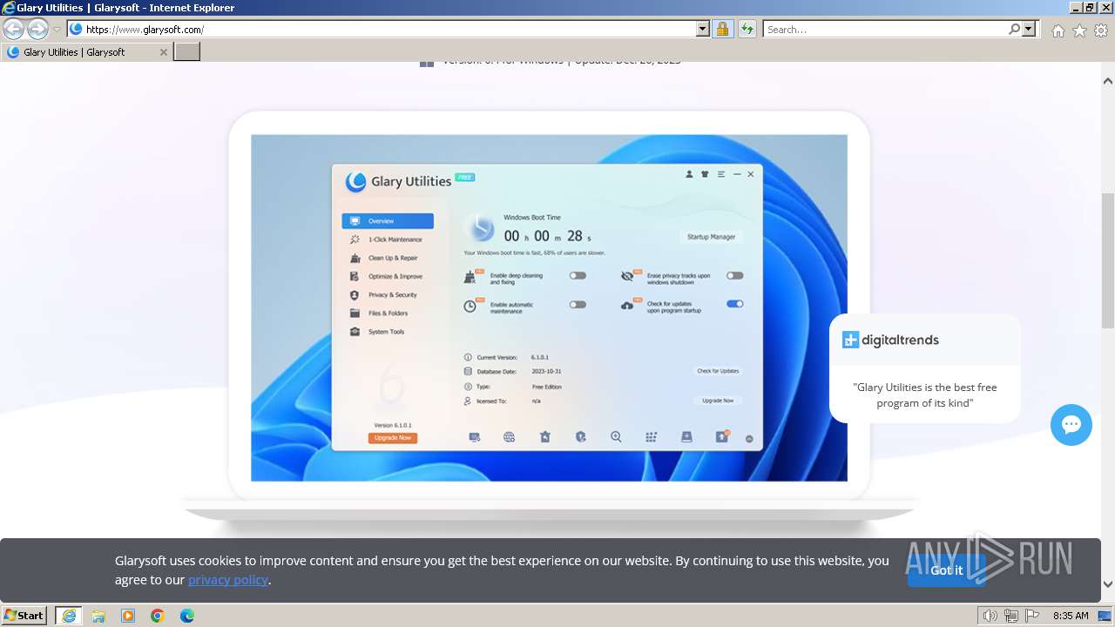
Task: Launch Edge from taskbar
Action: pyautogui.click(x=187, y=616)
